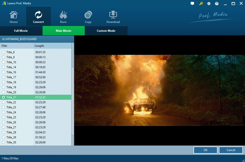The width and height of the screenshot is (245, 162).
Task: Click the 00:01:35 length value
Action: [40, 52]
